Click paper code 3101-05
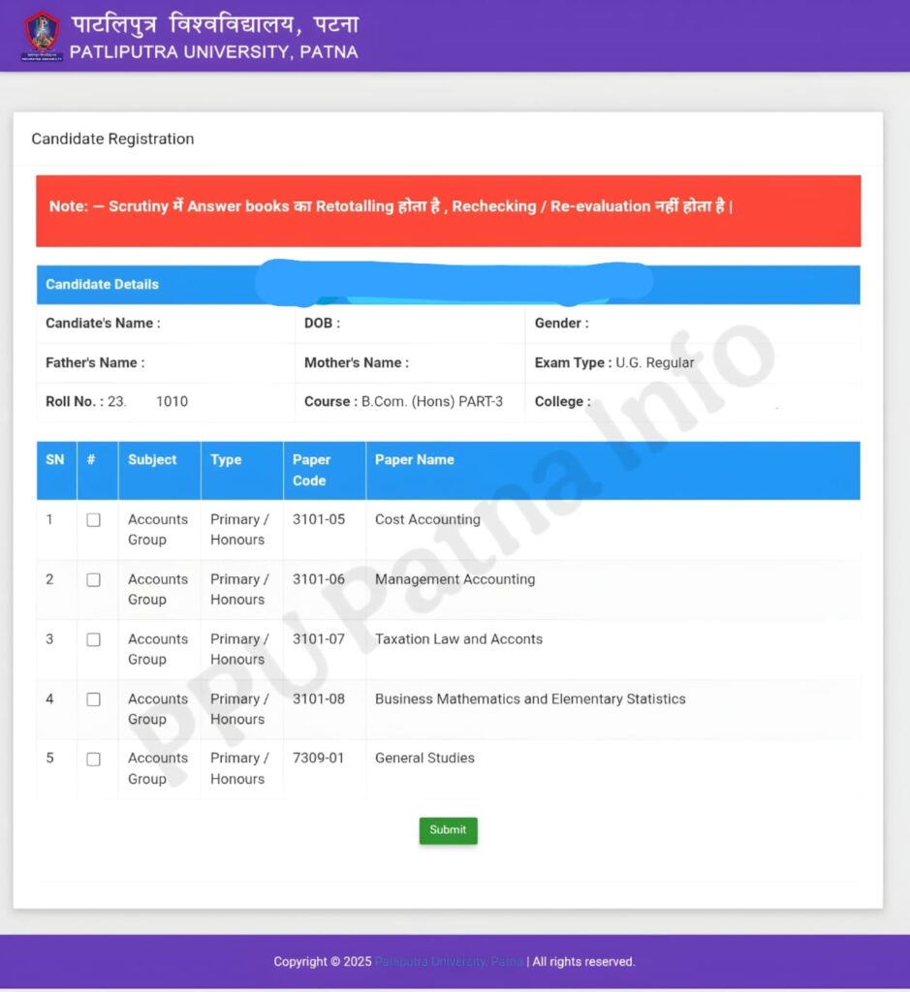Image resolution: width=910 pixels, height=992 pixels. click(x=319, y=519)
